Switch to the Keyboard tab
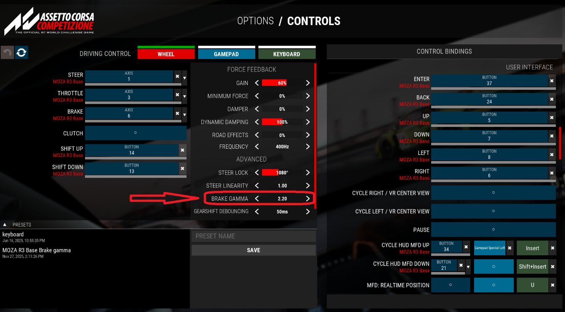 [x=287, y=54]
